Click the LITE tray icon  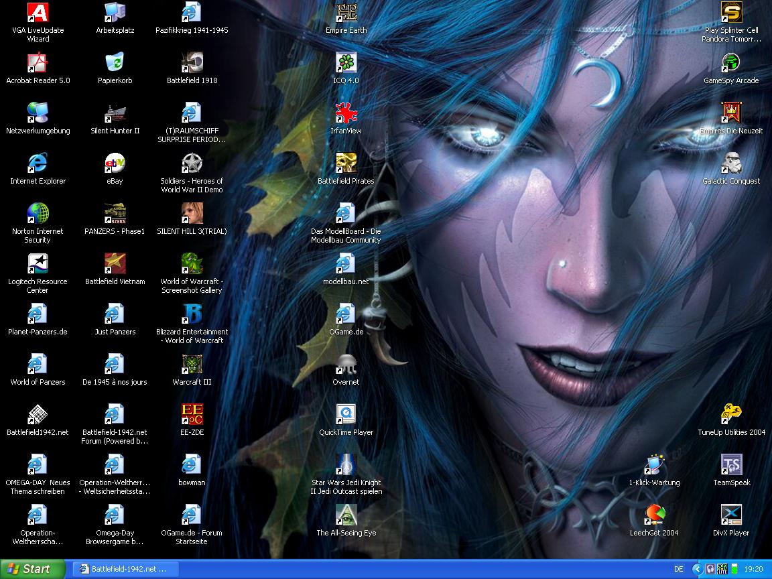point(722,569)
